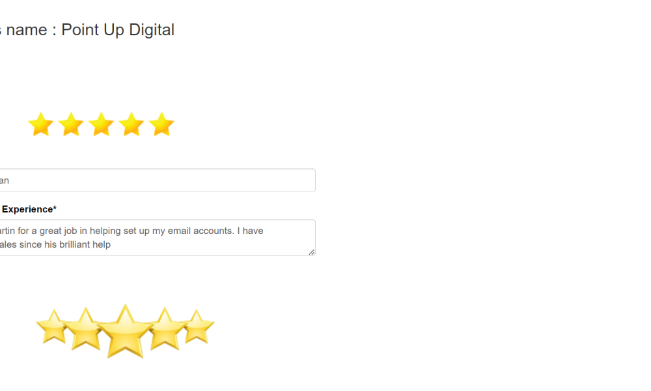Click the largest center star in bottom graphic
This screenshot has width=651, height=391.
(x=126, y=332)
